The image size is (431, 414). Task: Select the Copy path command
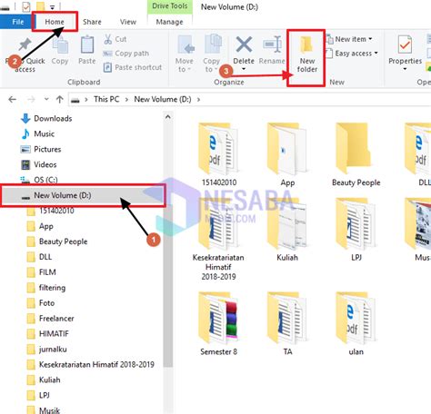click(x=126, y=54)
